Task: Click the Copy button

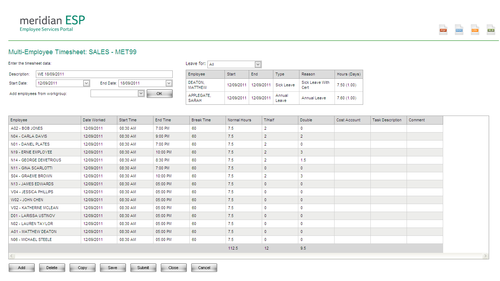Action: 83,268
